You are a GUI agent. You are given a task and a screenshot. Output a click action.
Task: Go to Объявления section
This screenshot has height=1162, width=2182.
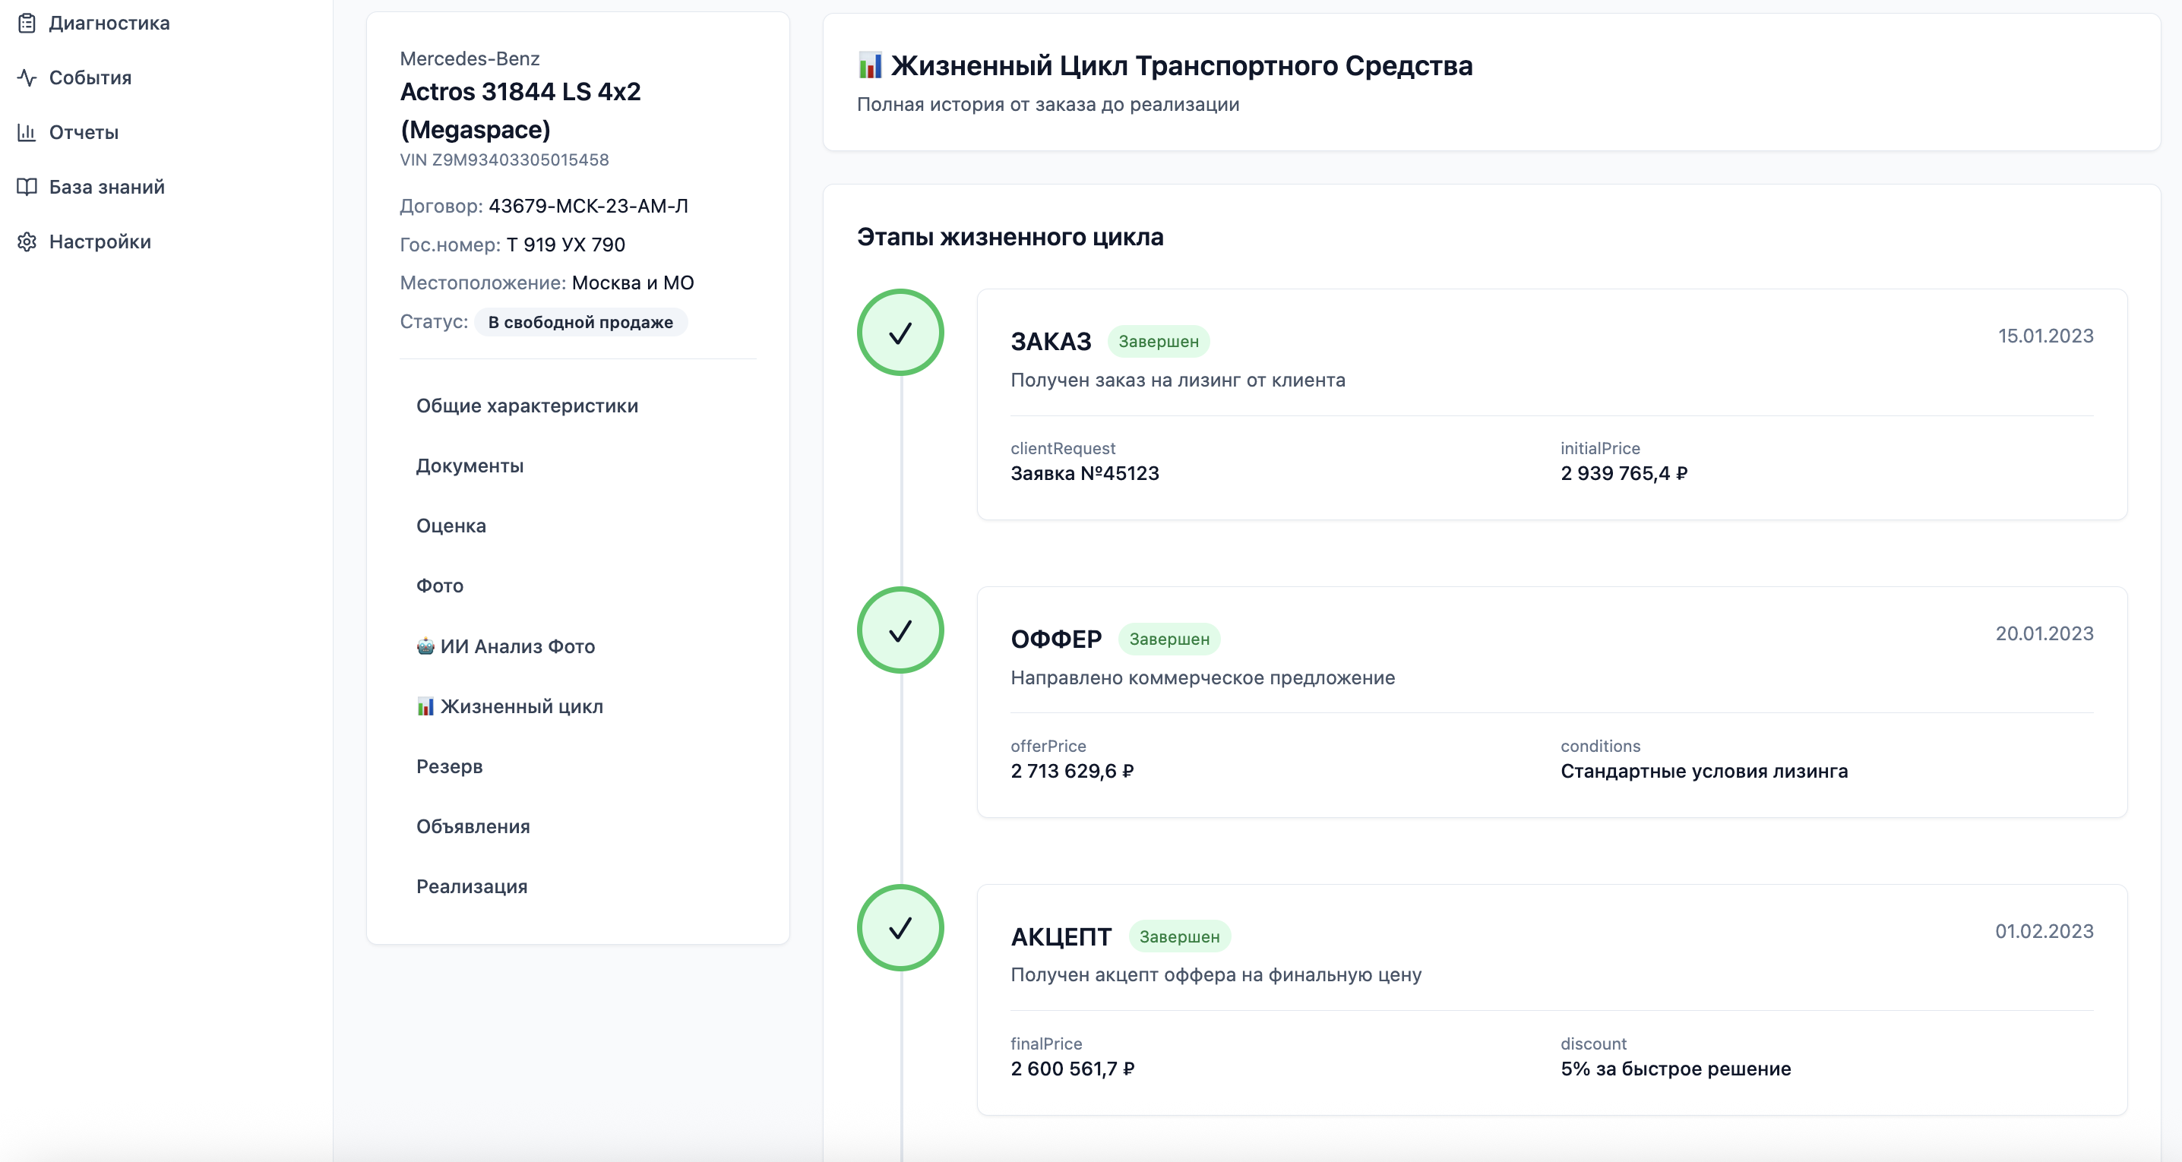click(x=473, y=826)
